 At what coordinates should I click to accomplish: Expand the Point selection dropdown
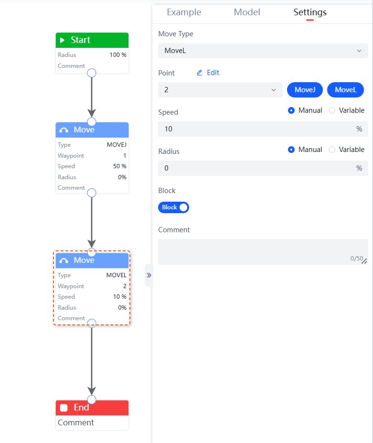(x=220, y=90)
